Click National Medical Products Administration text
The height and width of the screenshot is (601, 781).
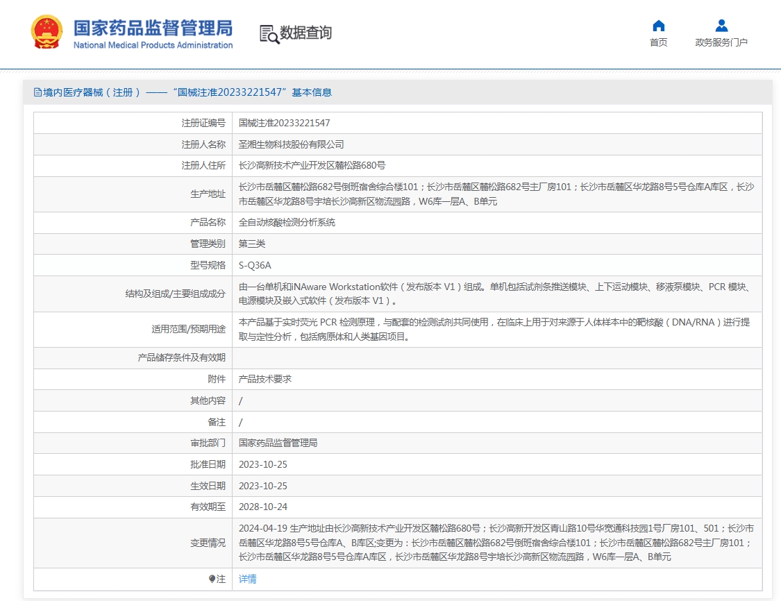(153, 45)
